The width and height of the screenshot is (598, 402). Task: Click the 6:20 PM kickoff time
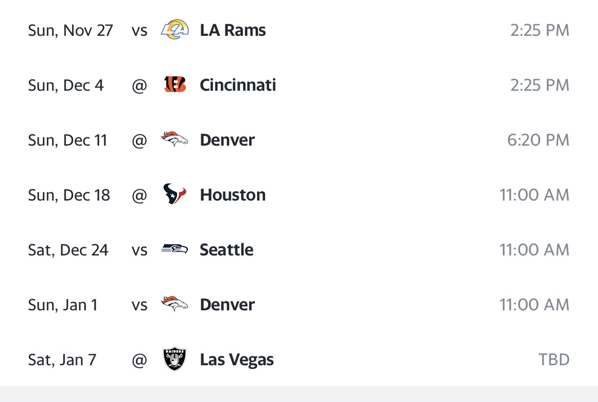click(x=538, y=140)
